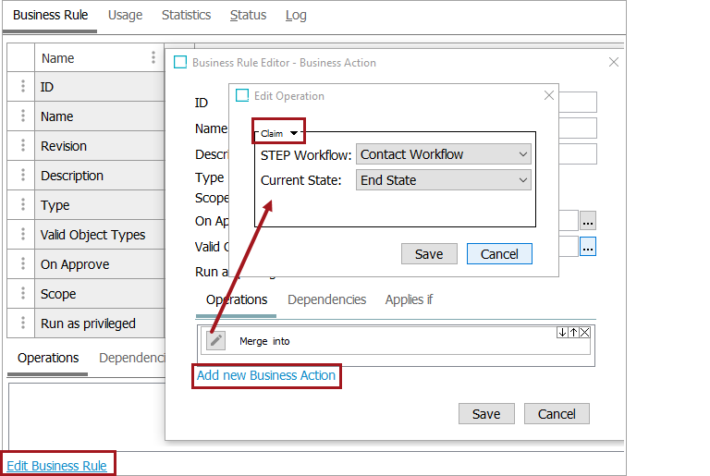
Task: Move the Merge into operation up
Action: (573, 333)
